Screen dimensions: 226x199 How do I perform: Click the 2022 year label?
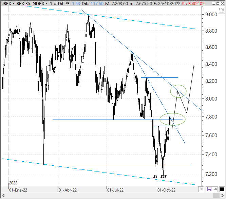[x=13, y=183]
